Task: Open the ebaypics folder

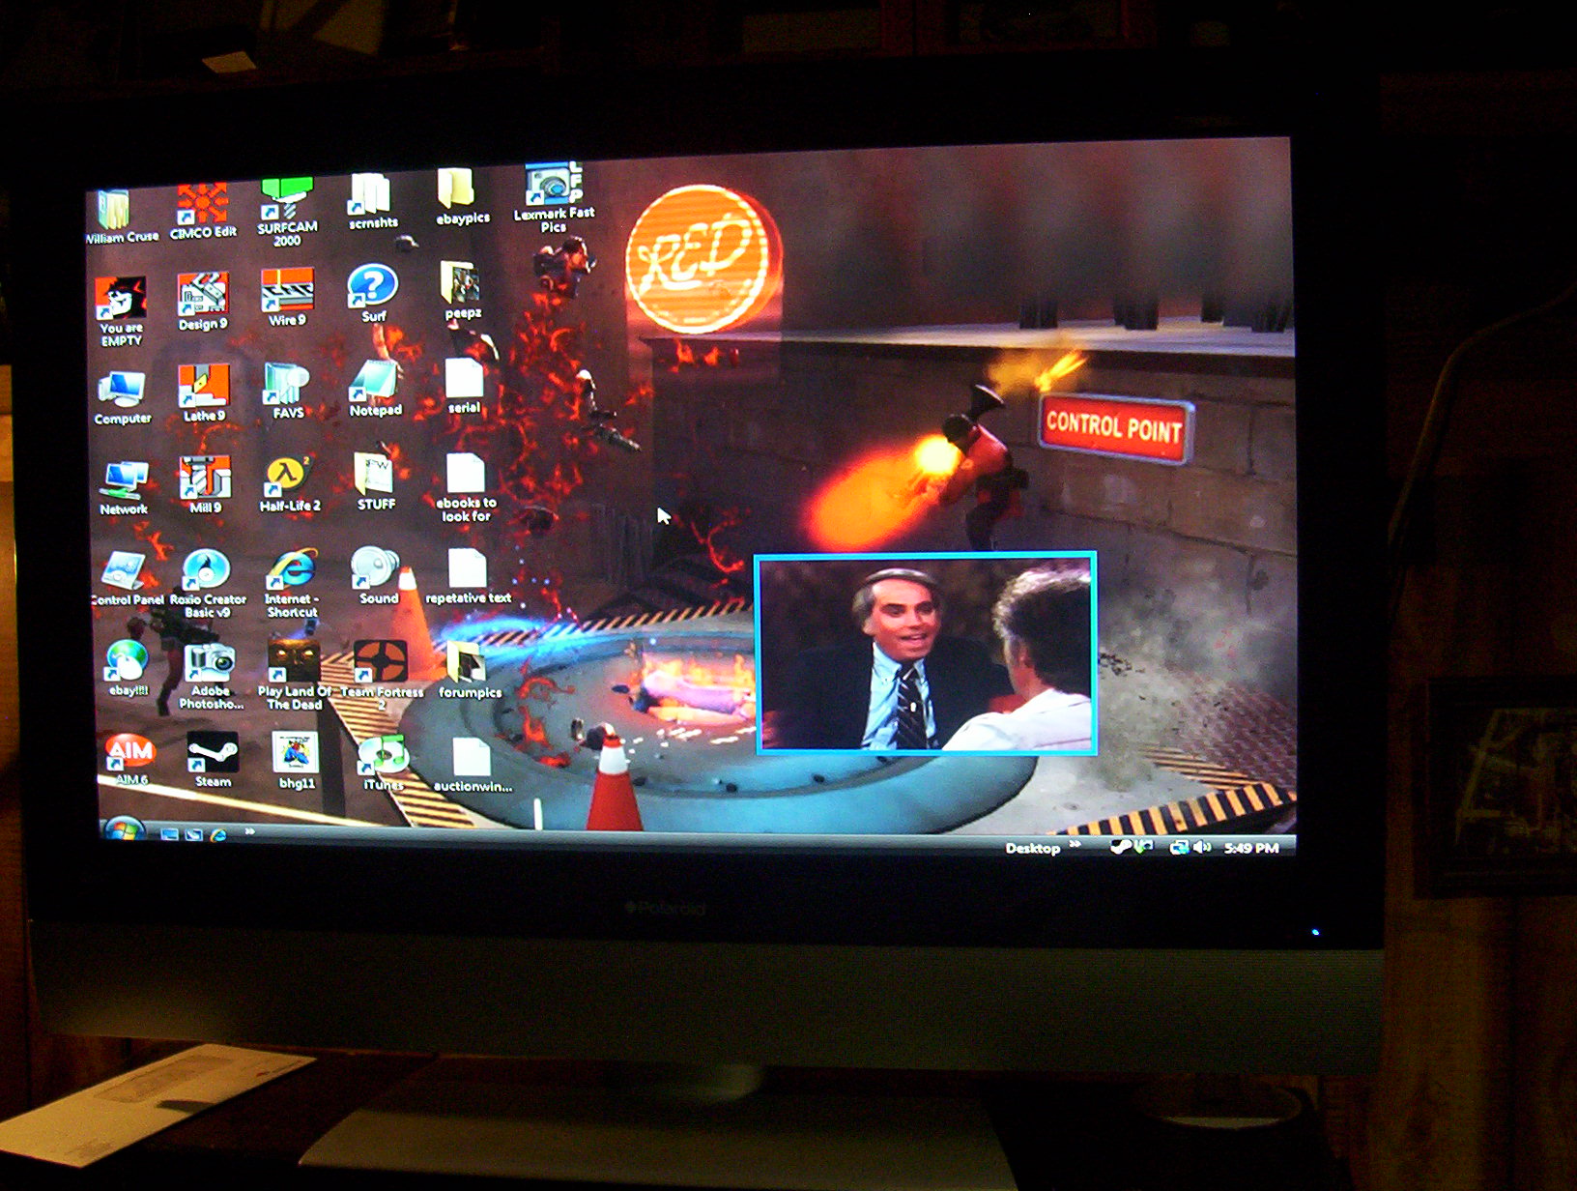Action: tap(462, 197)
